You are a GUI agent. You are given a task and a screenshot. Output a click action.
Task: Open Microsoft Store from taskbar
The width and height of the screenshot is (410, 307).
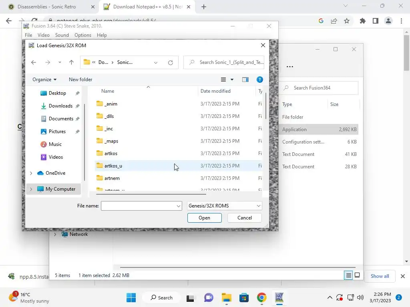click(x=244, y=297)
